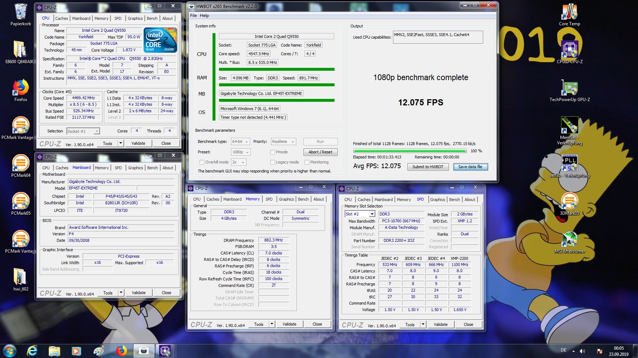Image resolution: width=638 pixels, height=358 pixels.
Task: Switch to HWBOT benchmark taskbar item
Action: coord(144,351)
